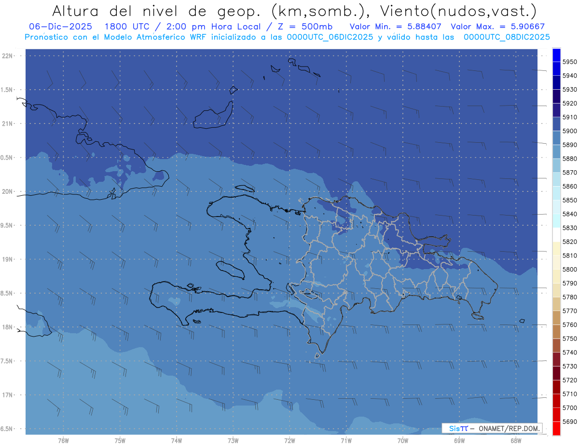This screenshot has height=447, width=579.
Task: Click the 5690 color scale label
Action: coord(569,421)
